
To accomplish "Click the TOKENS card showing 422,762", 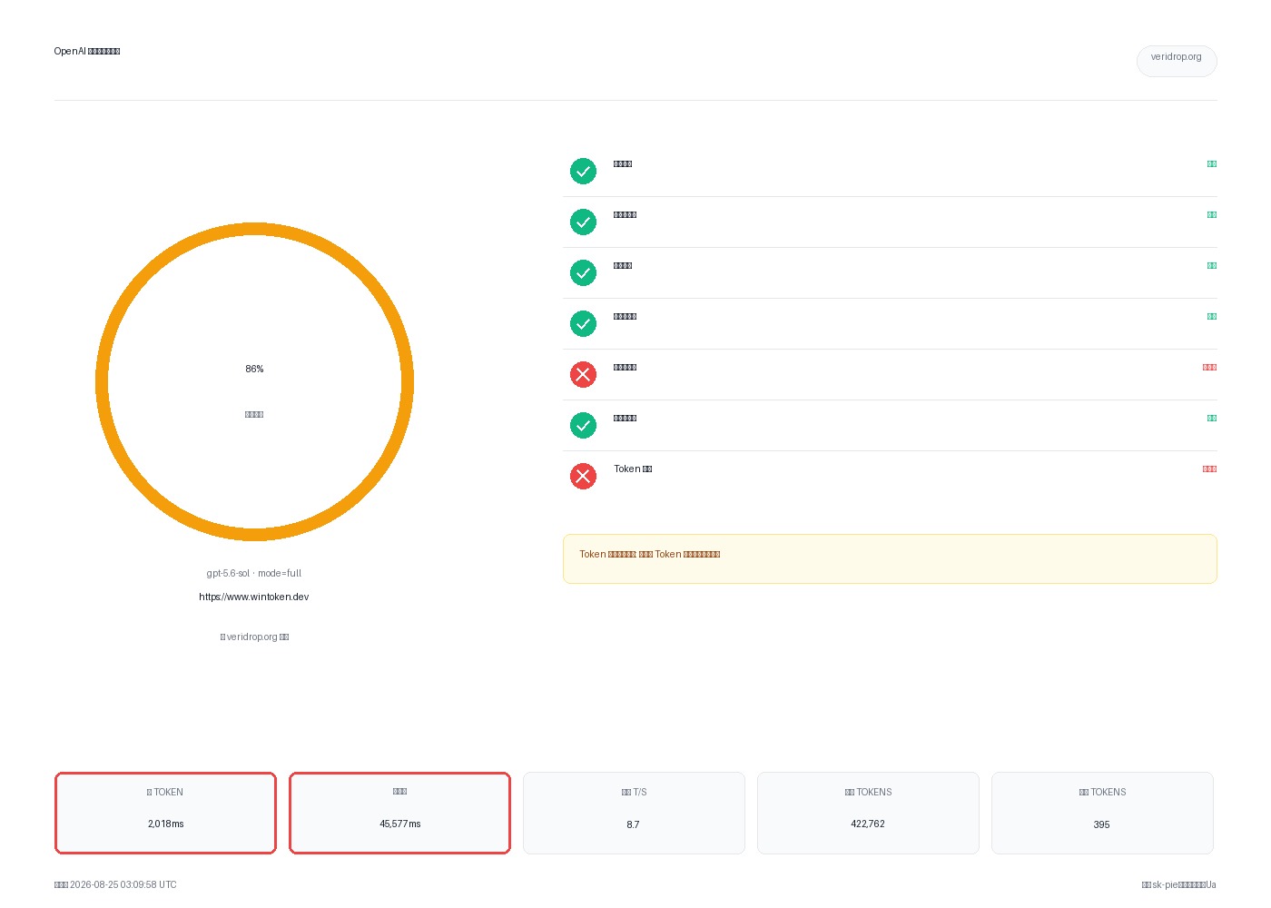I will click(x=868, y=813).
